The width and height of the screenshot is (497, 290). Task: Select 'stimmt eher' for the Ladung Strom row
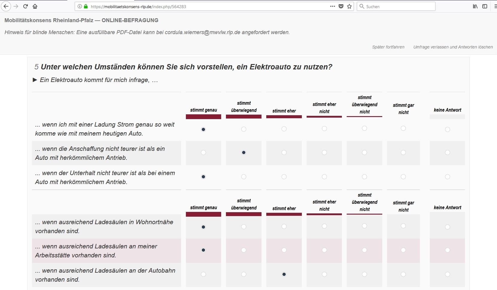pos(284,129)
